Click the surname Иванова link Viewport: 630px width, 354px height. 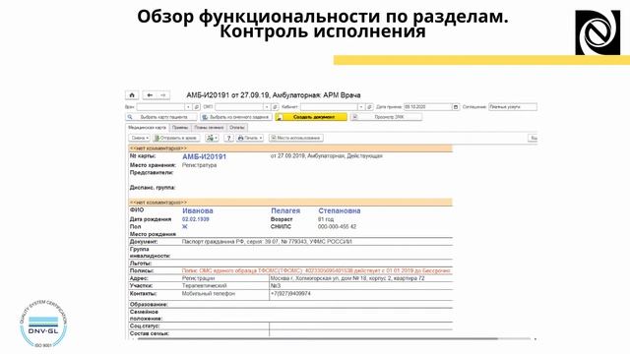pyautogui.click(x=198, y=211)
